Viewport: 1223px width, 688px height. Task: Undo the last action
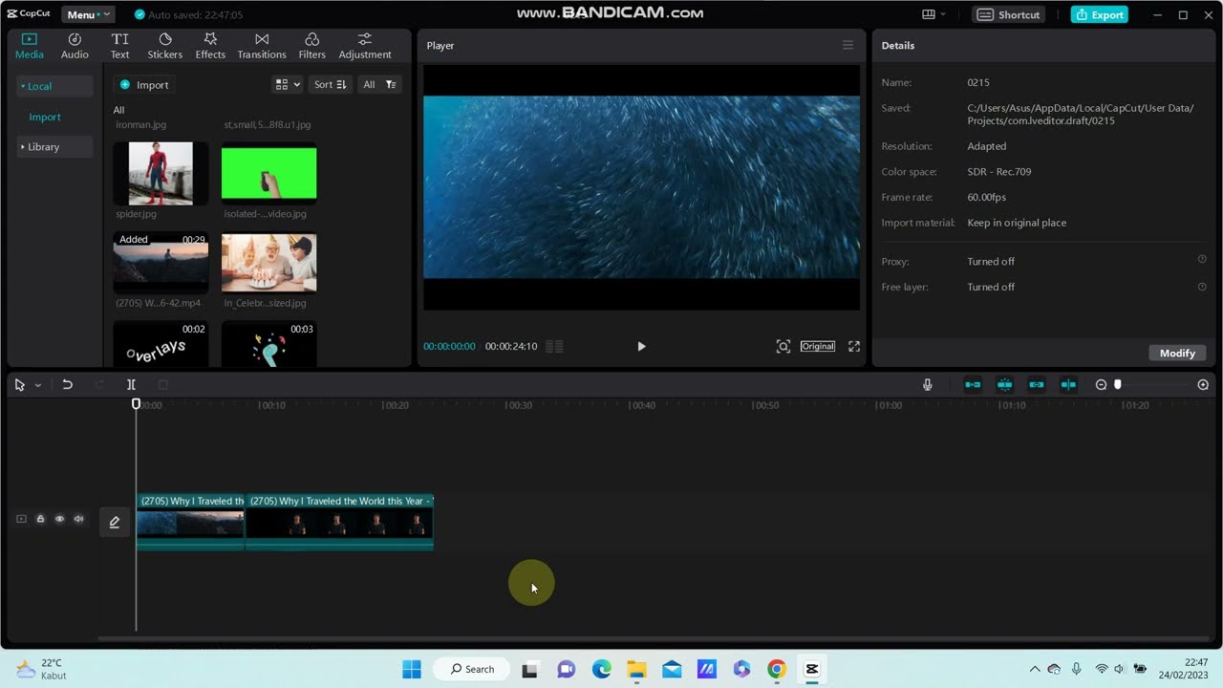67,384
